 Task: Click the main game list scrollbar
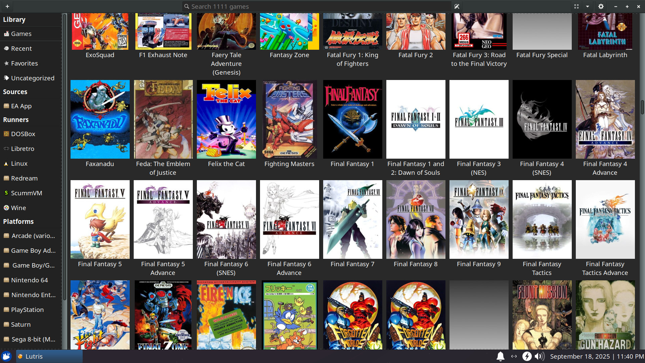pyautogui.click(x=642, y=108)
